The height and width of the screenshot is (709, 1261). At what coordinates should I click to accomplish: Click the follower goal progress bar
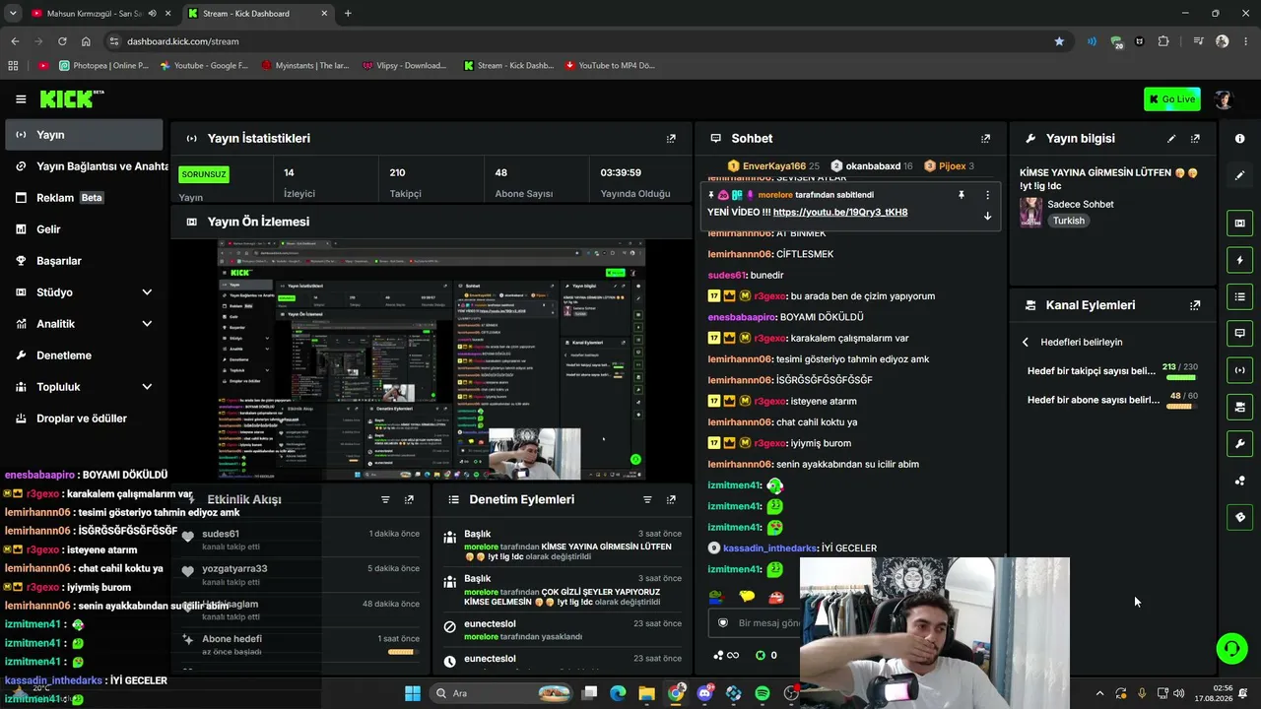tap(1180, 377)
